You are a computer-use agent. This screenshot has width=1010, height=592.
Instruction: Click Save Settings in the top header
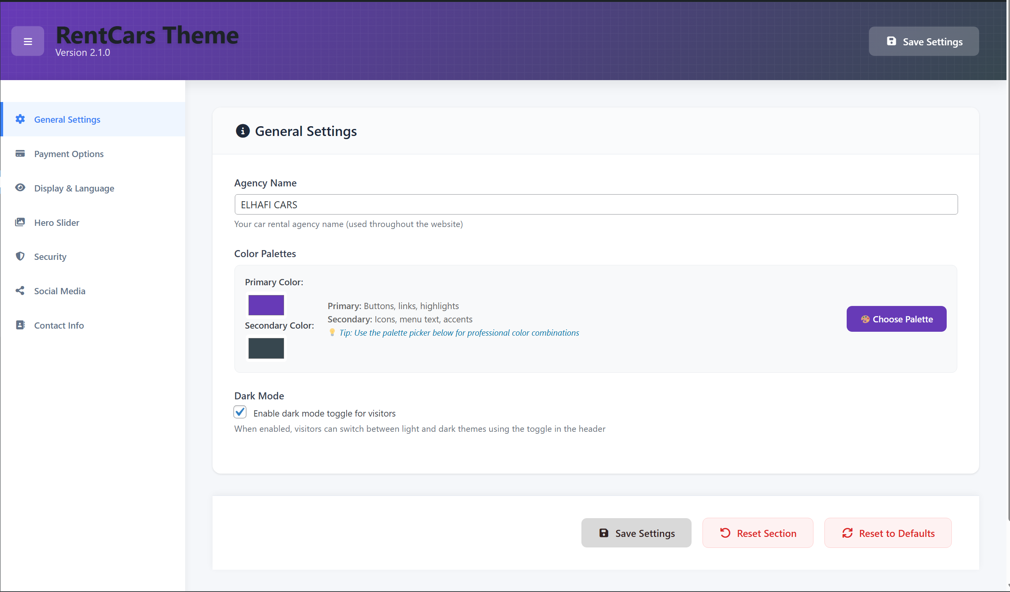(923, 42)
